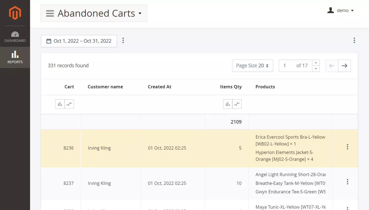Image resolution: width=369 pixels, height=210 pixels.
Task: Go to the next page of results
Action: coord(344,66)
